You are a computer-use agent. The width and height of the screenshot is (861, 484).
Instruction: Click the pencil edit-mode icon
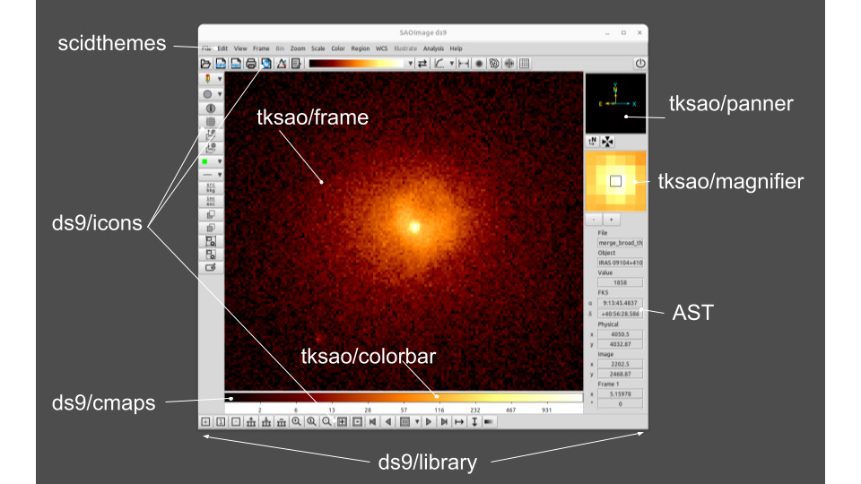[207, 79]
